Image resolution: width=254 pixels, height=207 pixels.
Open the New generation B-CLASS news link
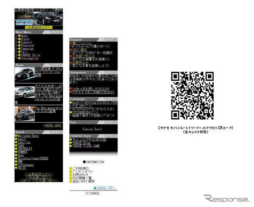click(48, 109)
